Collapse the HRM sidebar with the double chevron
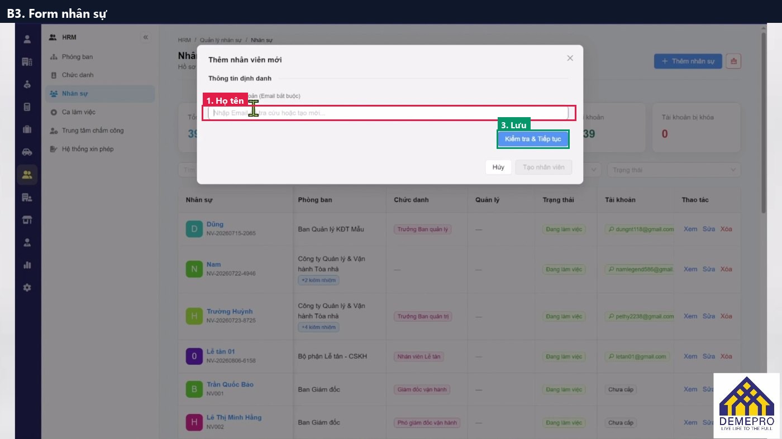This screenshot has height=439, width=782. pyautogui.click(x=146, y=37)
